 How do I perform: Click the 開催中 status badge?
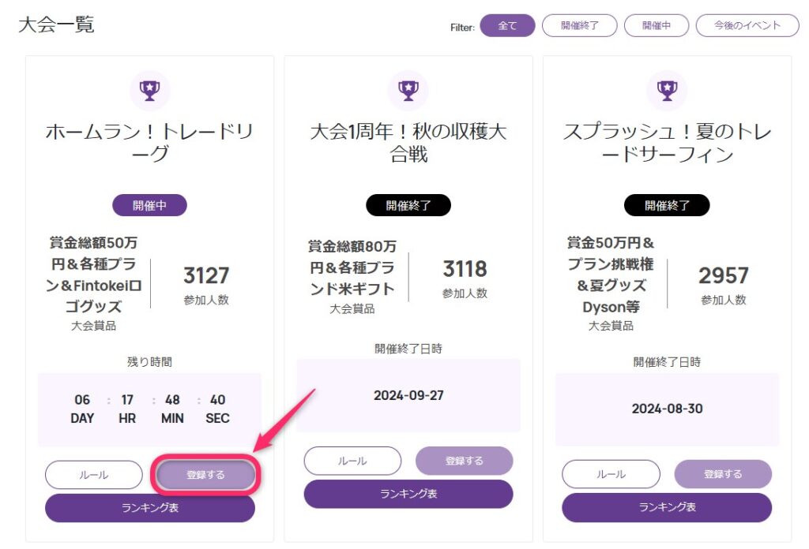(x=149, y=206)
